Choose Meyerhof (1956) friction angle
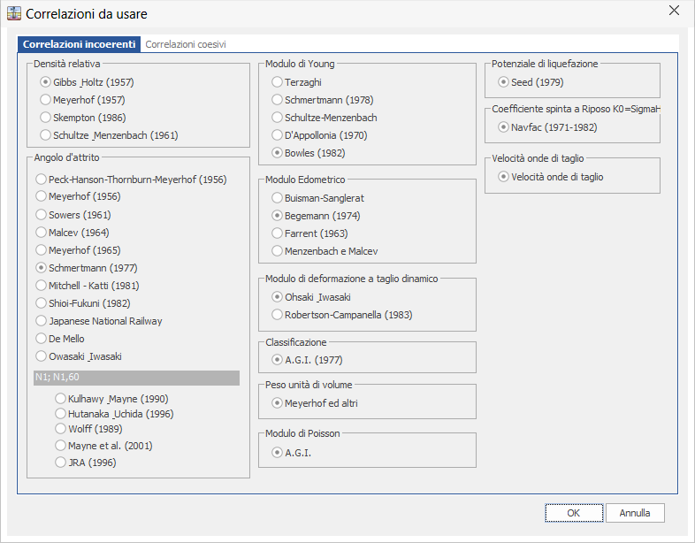695x543 pixels. pos(78,196)
